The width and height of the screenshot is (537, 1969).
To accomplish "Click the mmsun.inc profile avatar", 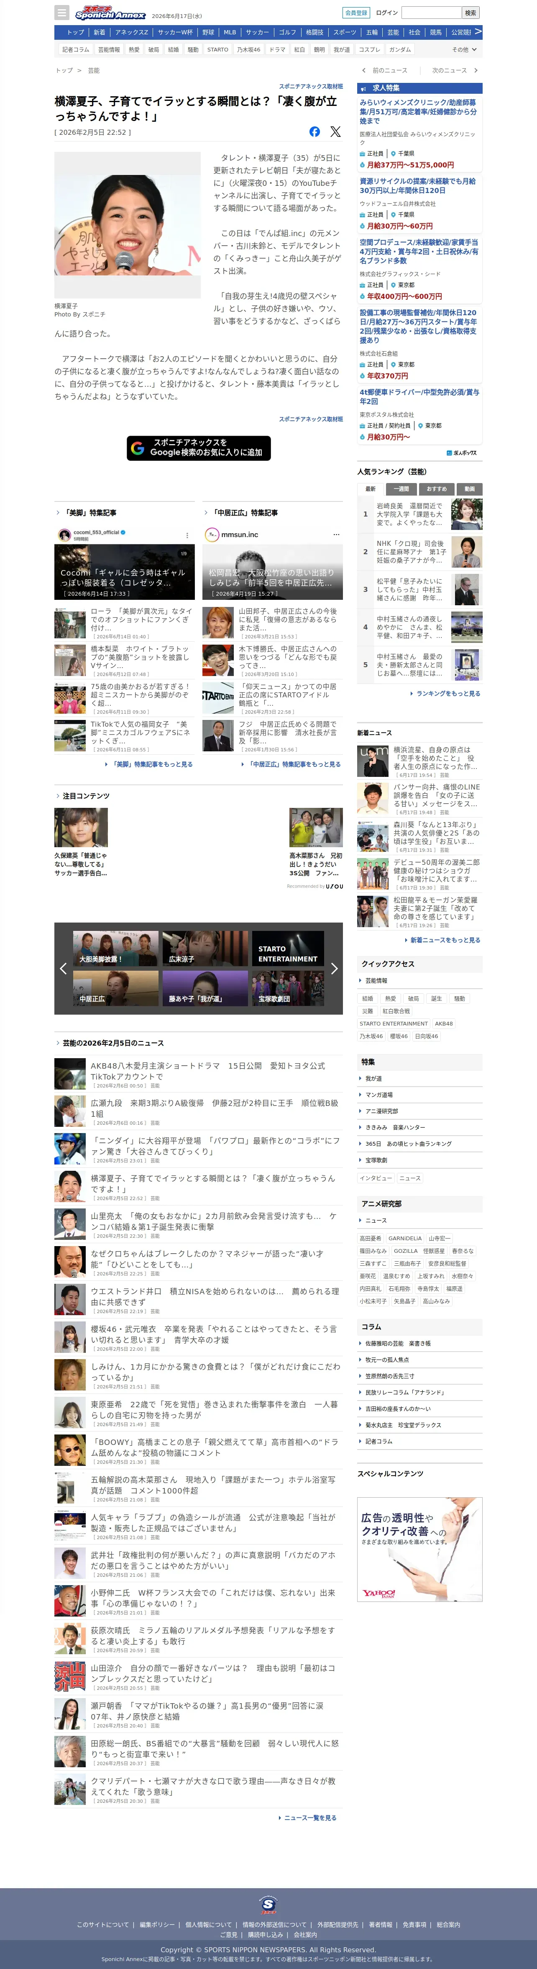I will click(212, 535).
